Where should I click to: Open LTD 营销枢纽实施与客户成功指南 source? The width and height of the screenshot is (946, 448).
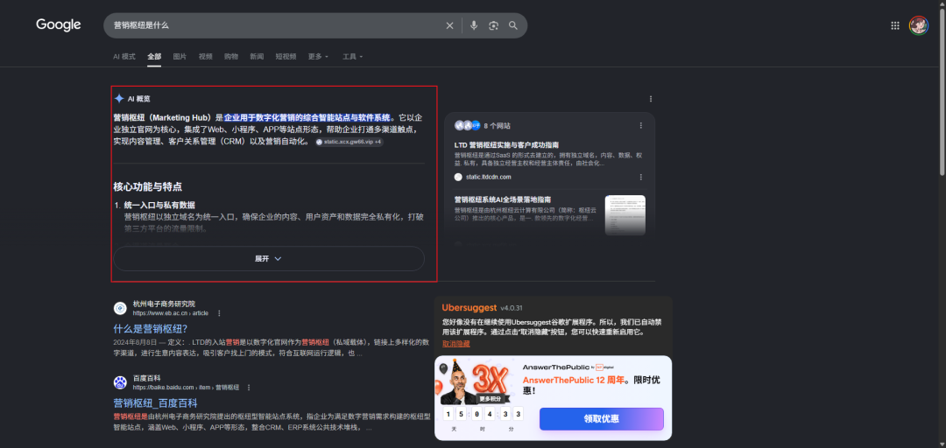[506, 145]
